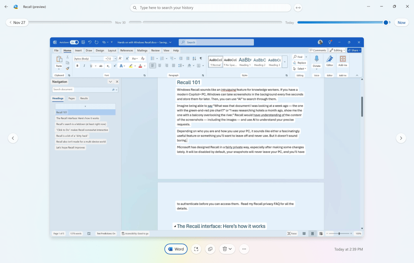
Task: Toggle the AutoSave switch
Action: click(74, 42)
